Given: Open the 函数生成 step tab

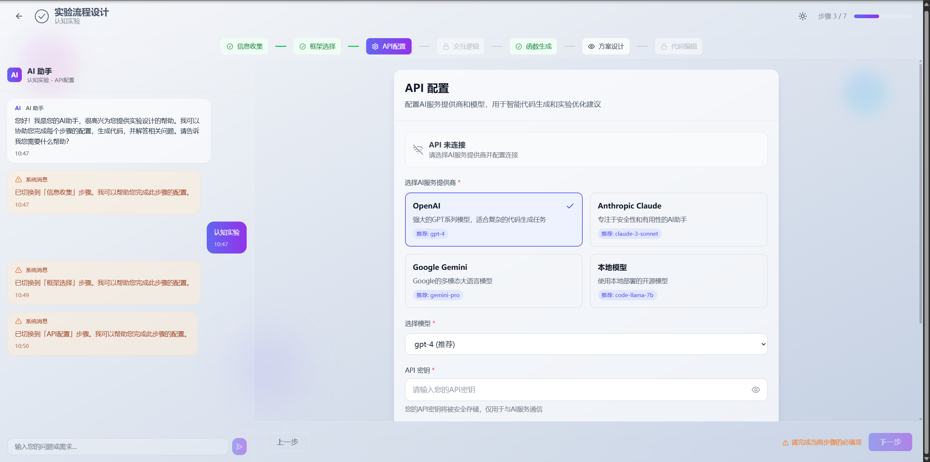Looking at the screenshot, I should tap(533, 46).
